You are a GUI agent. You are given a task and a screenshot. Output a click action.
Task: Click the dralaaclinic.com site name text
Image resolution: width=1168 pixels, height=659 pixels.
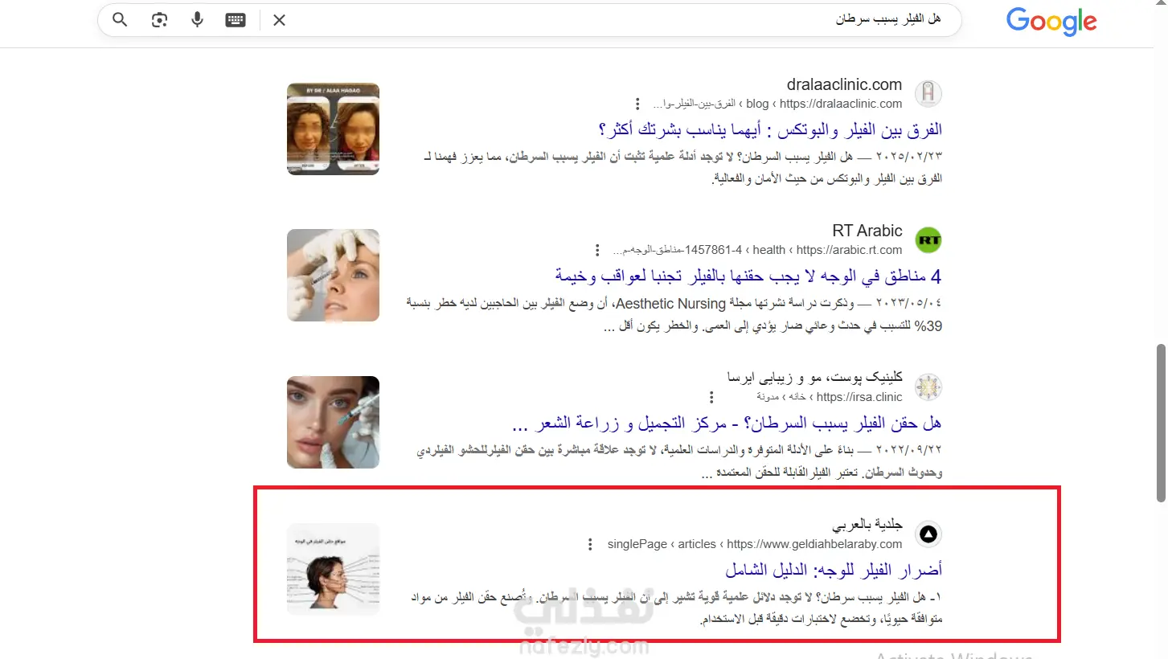843,84
